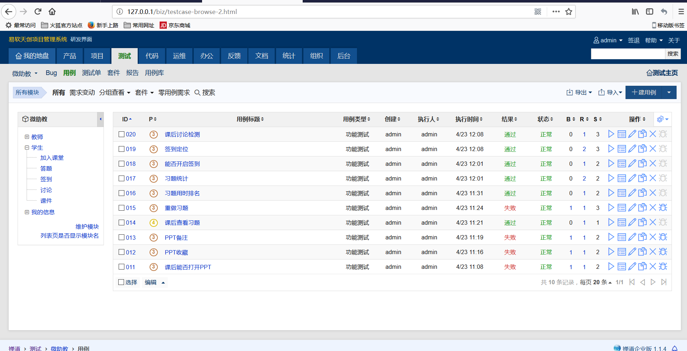Expand the 教师 module tree node
The image size is (687, 351).
27,137
